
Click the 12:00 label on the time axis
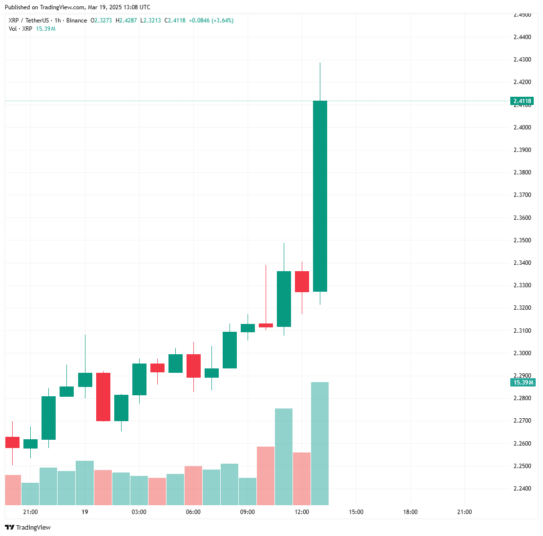(302, 512)
